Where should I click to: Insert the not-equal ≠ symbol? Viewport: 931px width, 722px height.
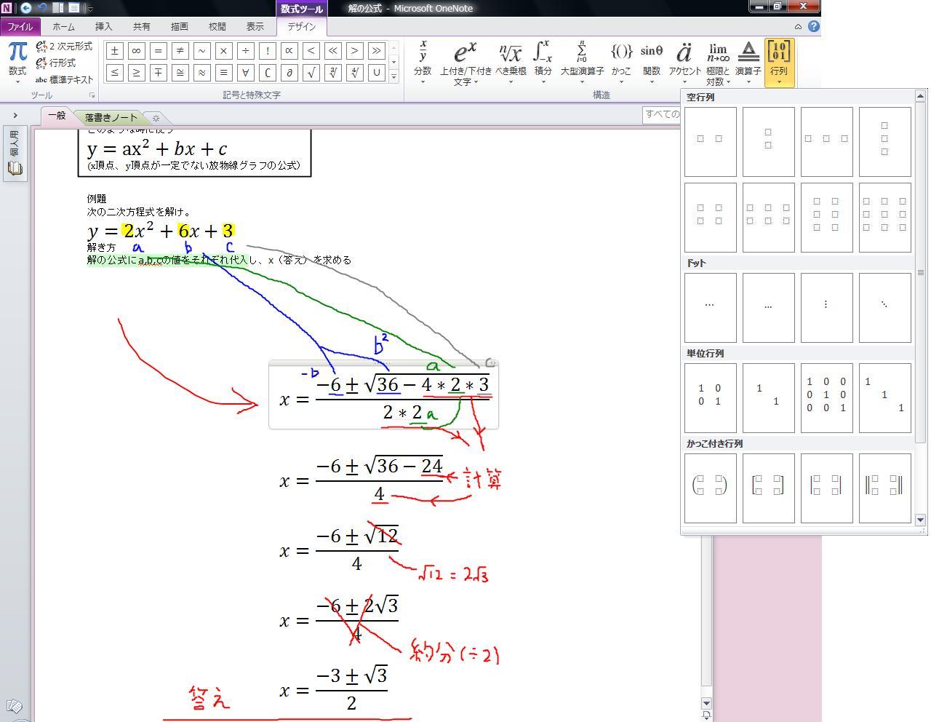[x=180, y=51]
